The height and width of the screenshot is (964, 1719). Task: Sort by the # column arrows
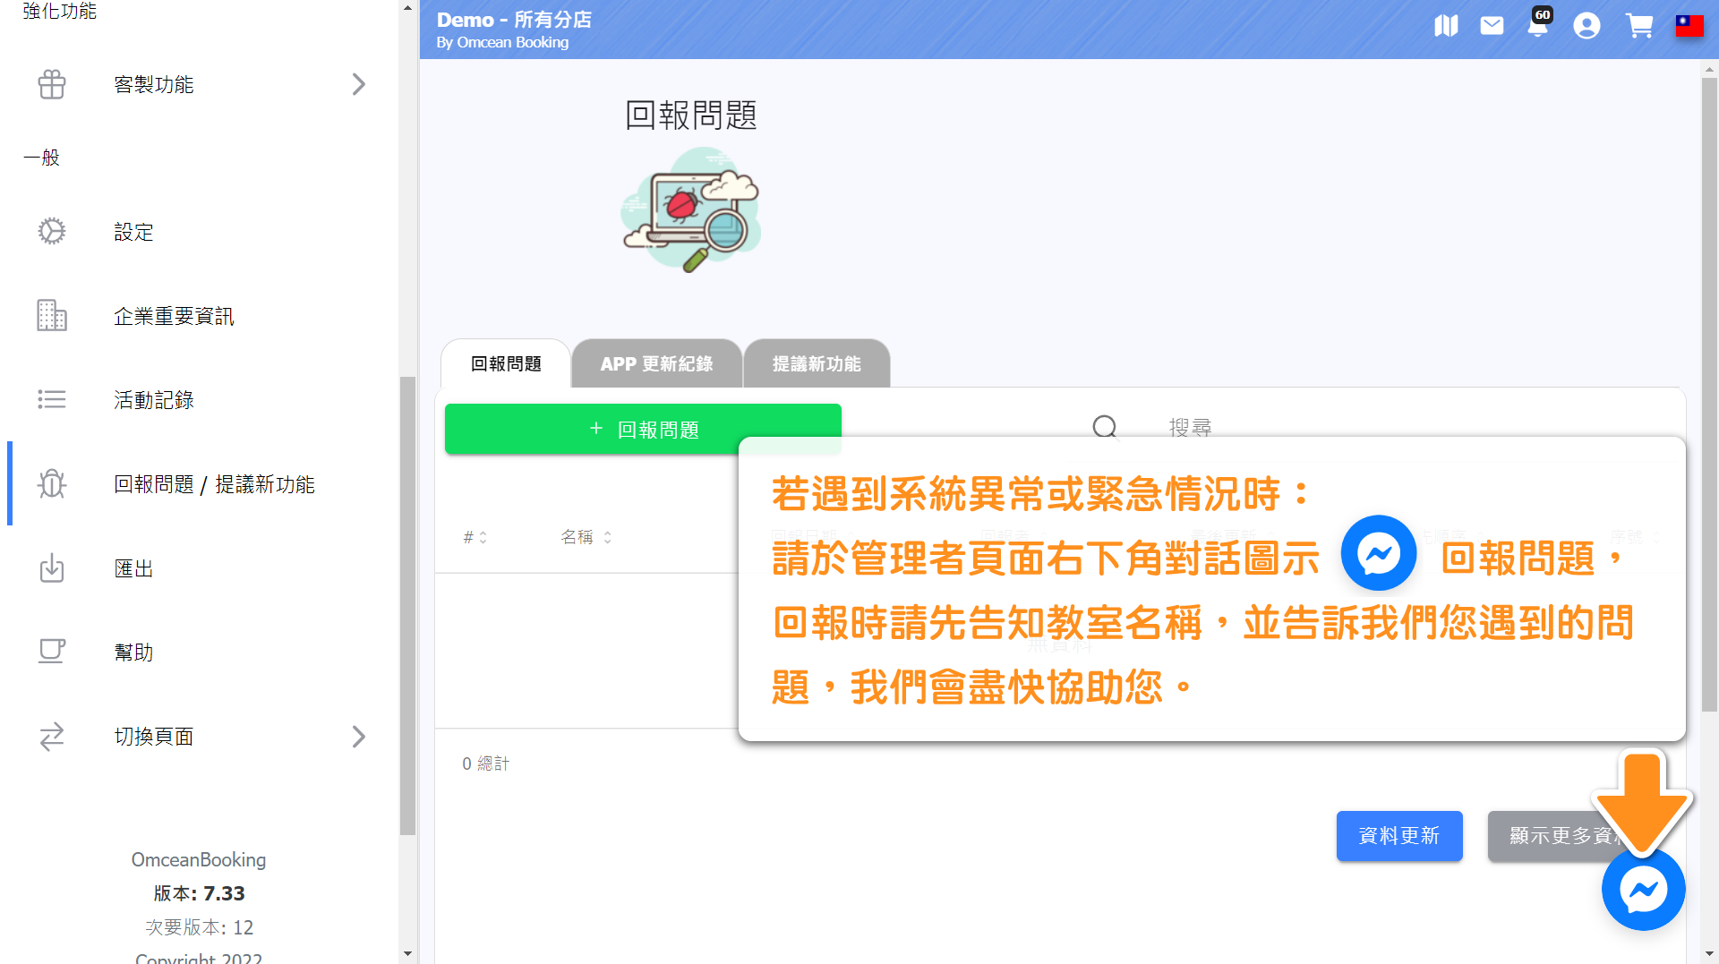[x=483, y=537]
